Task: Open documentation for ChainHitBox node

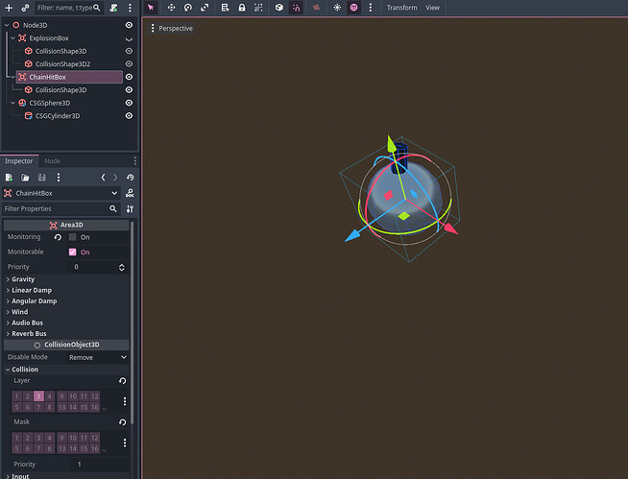Action: pos(130,194)
